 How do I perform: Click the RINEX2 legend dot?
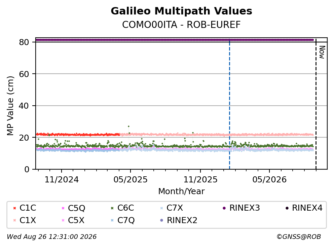161,220
